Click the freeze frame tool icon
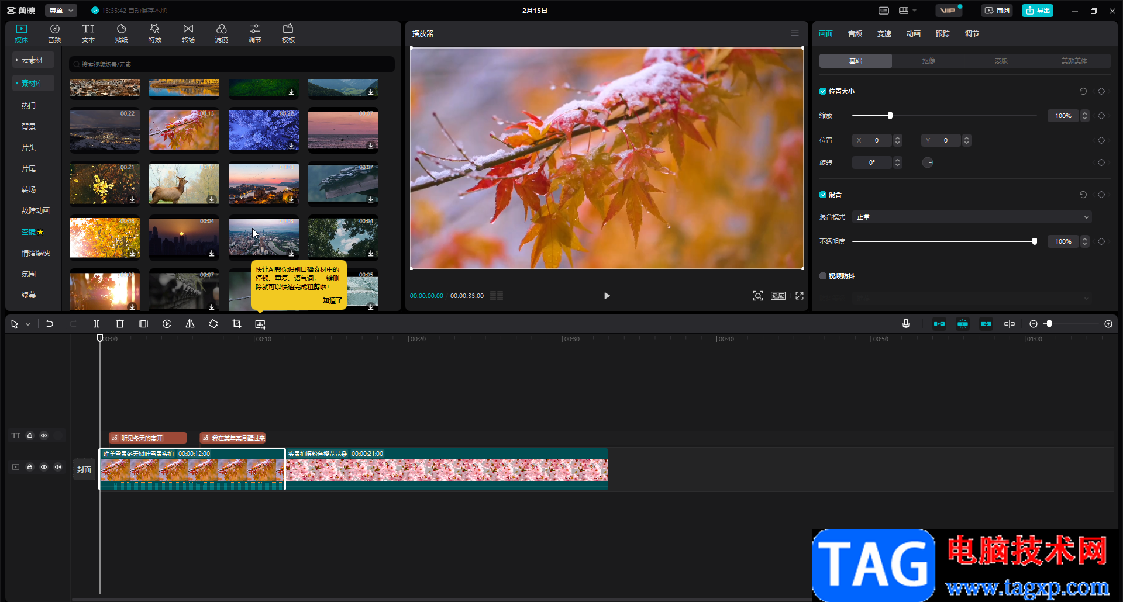Viewport: 1123px width, 602px height. pos(143,324)
